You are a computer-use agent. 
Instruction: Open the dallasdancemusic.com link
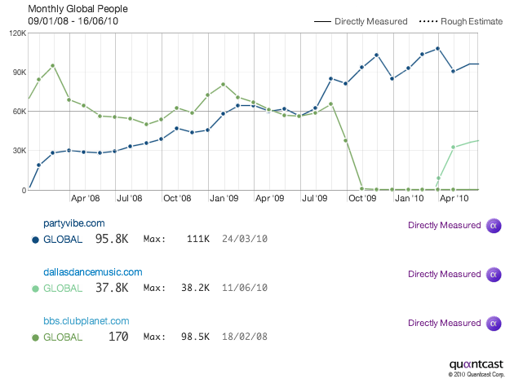tap(93, 272)
